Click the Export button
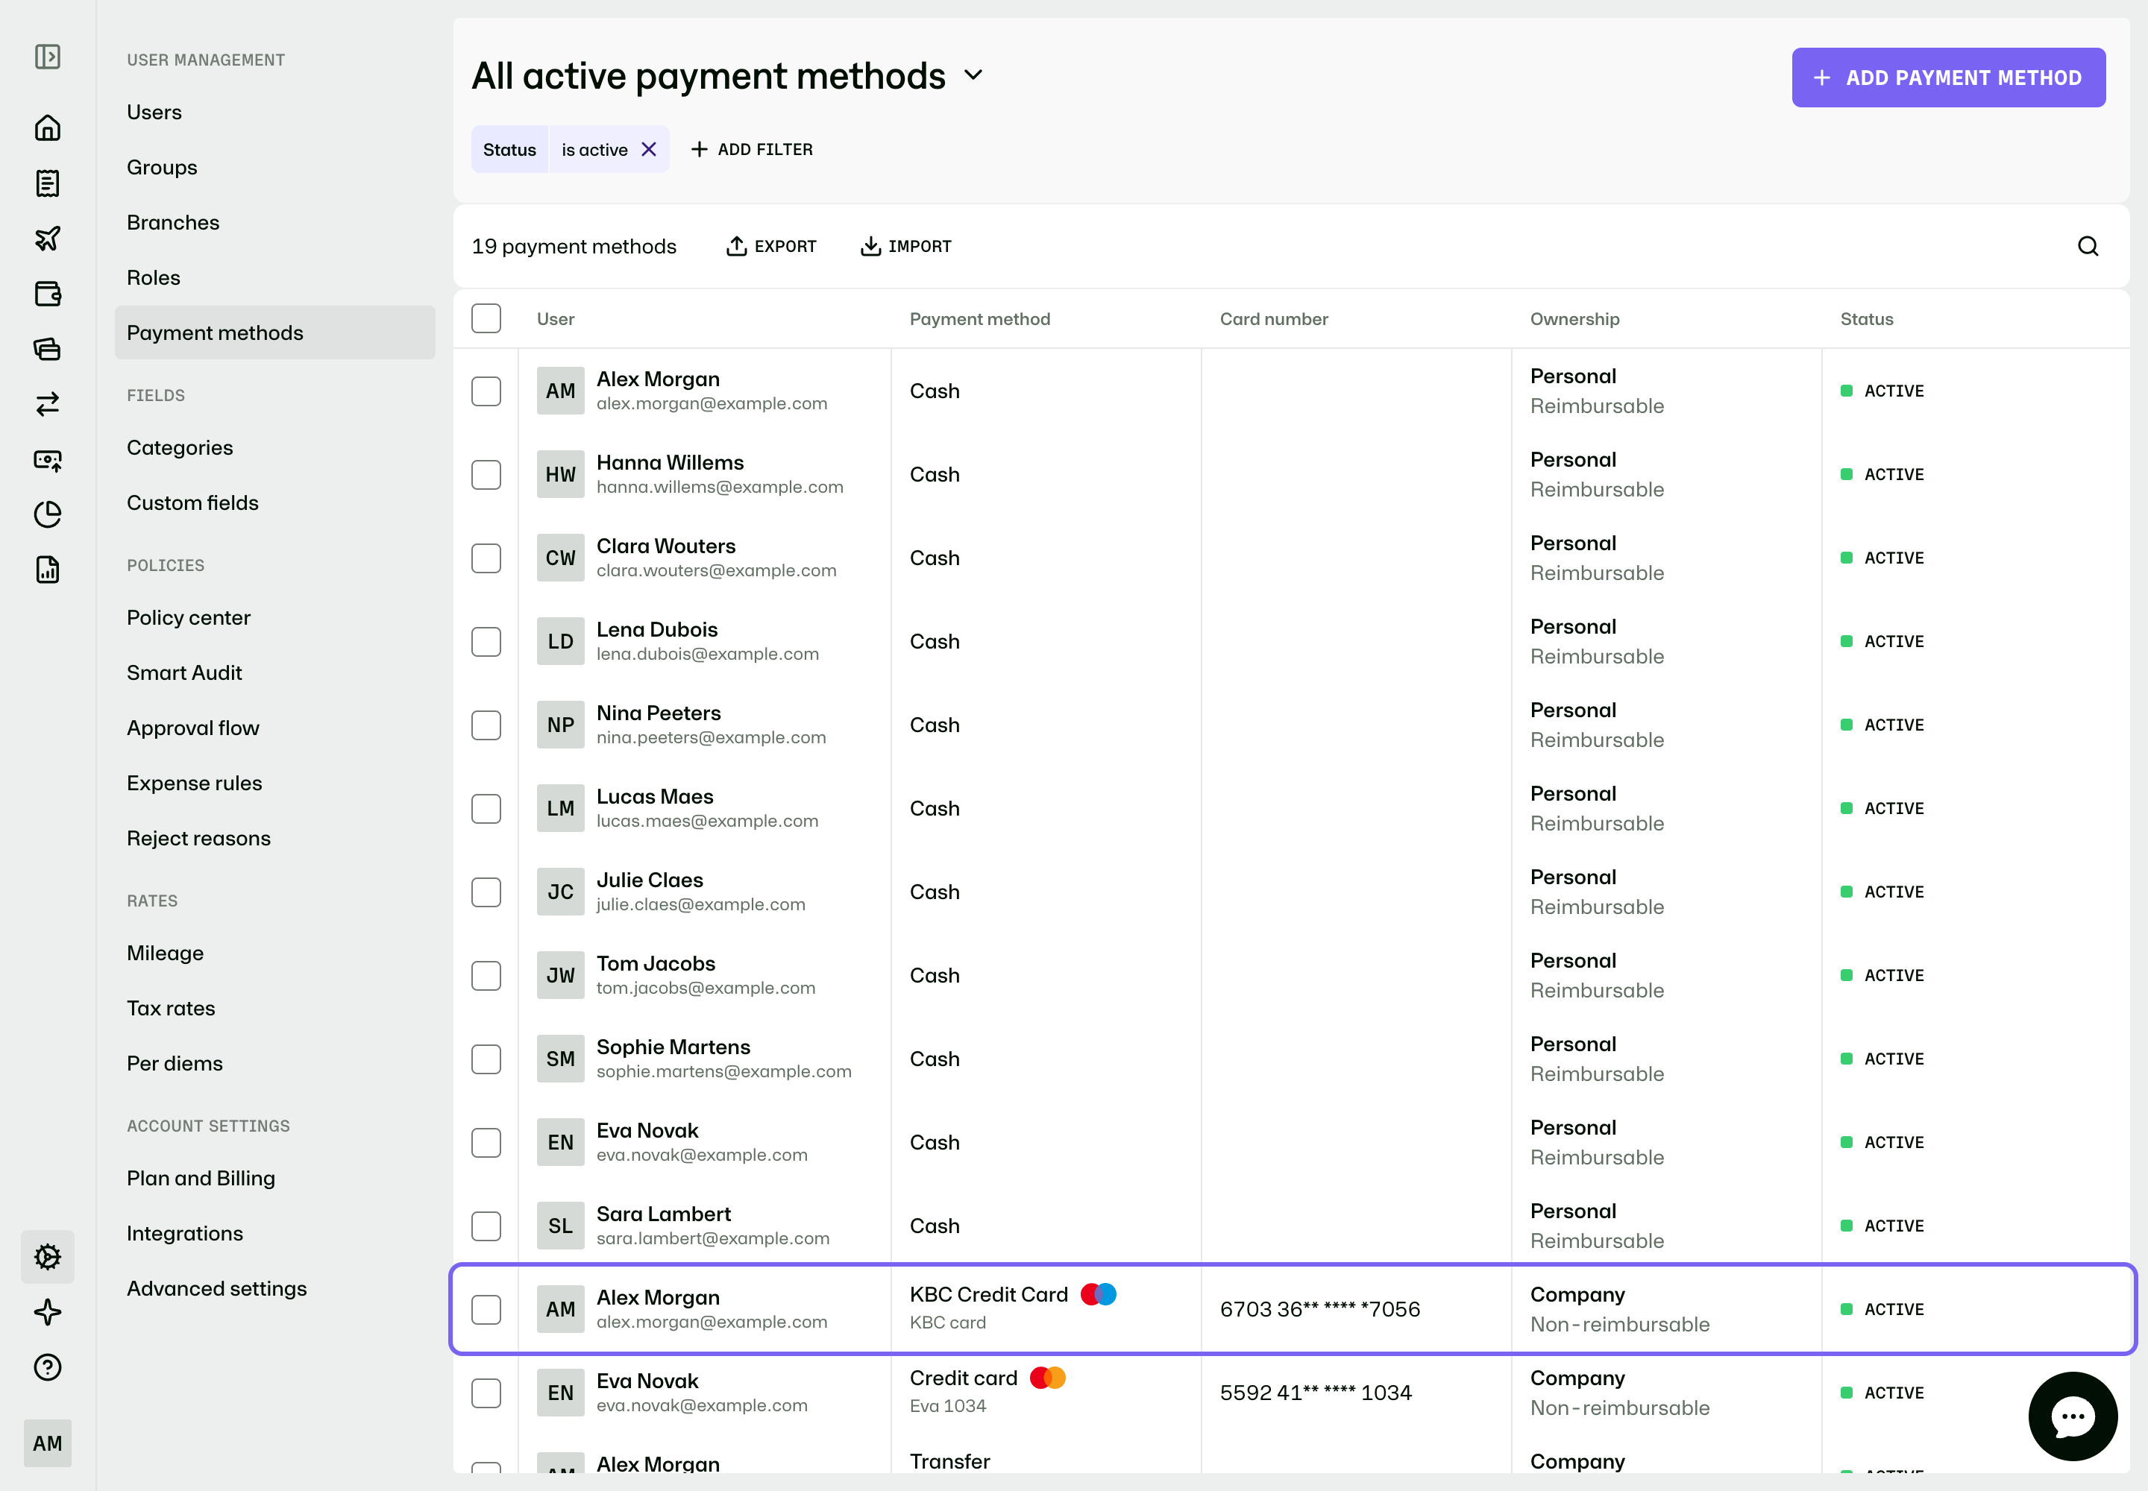 point(771,246)
